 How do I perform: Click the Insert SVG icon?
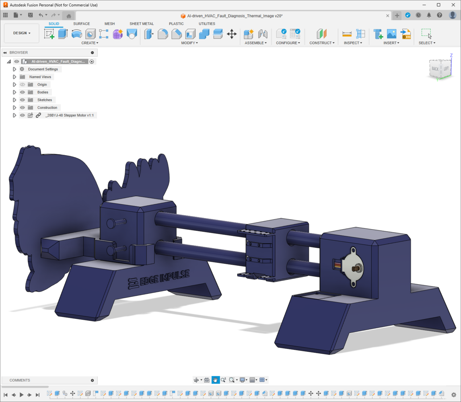click(x=405, y=34)
